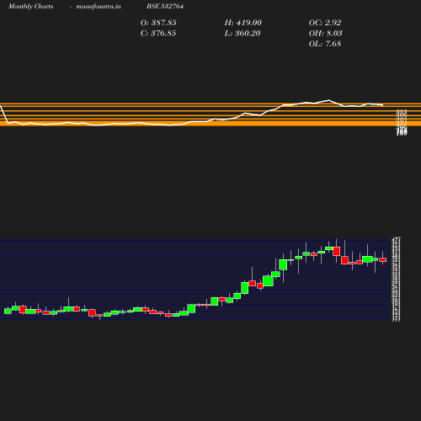Click the 'BSE 532764' stock code

(x=165, y=6)
